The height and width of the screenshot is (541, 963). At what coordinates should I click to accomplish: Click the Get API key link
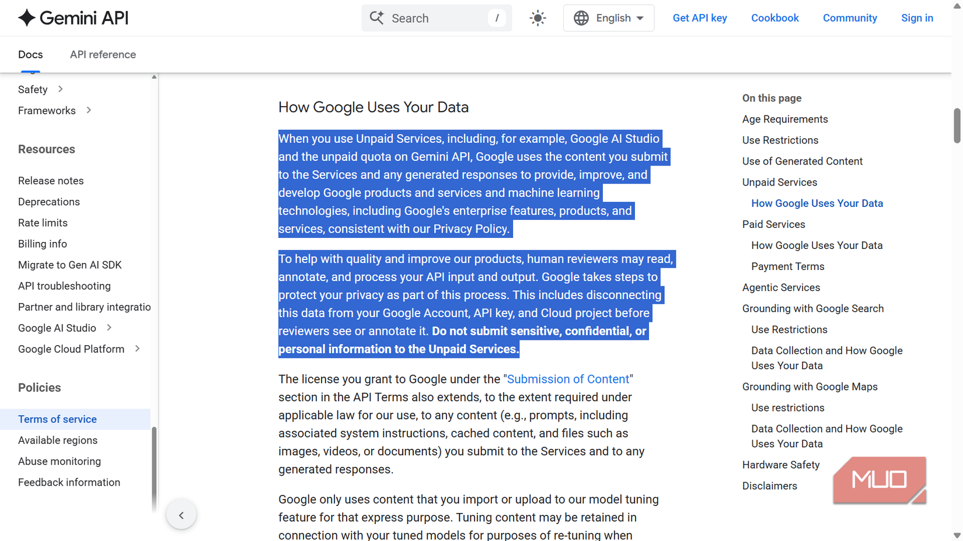coord(700,18)
